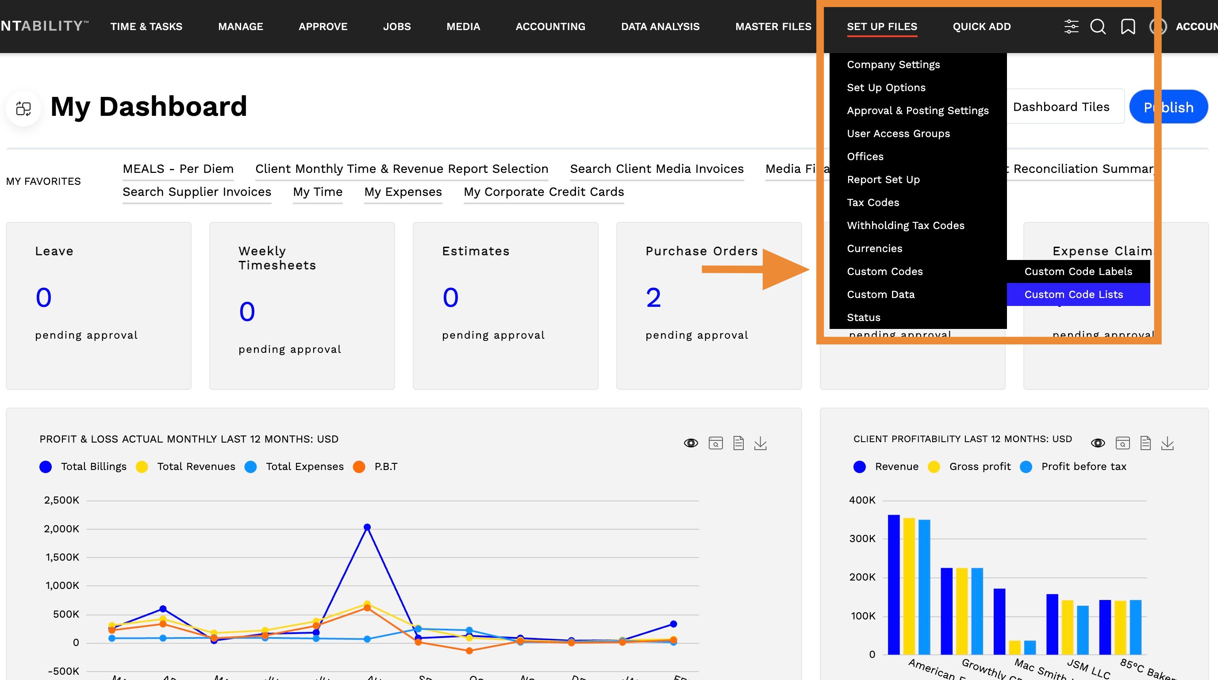Toggle visibility eye on Client Profitability chart
This screenshot has height=680, width=1218.
1098,443
